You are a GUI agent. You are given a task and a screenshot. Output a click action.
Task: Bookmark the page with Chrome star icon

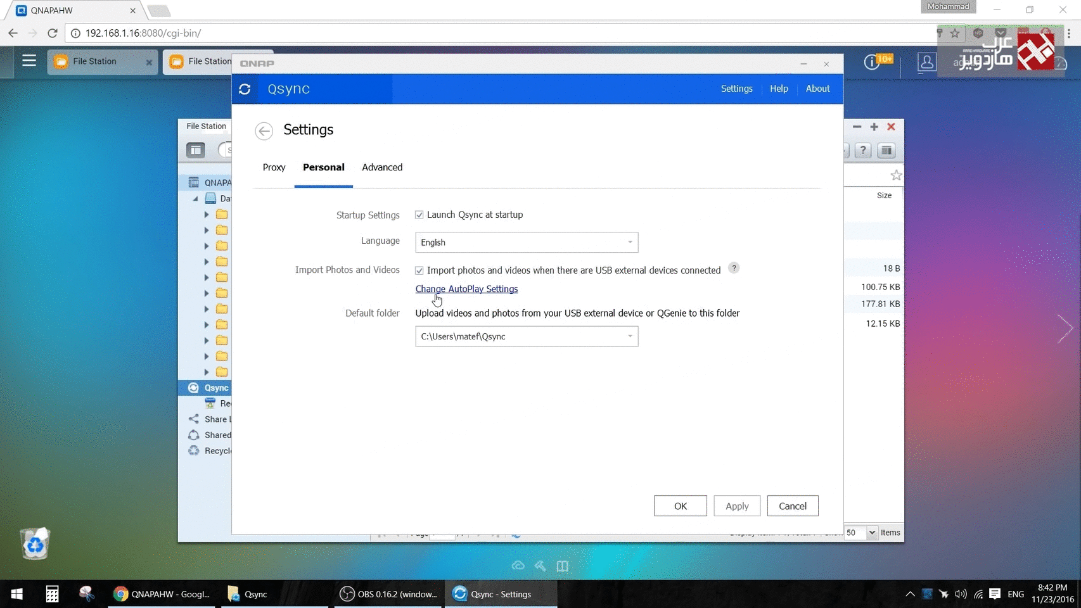pos(955,33)
